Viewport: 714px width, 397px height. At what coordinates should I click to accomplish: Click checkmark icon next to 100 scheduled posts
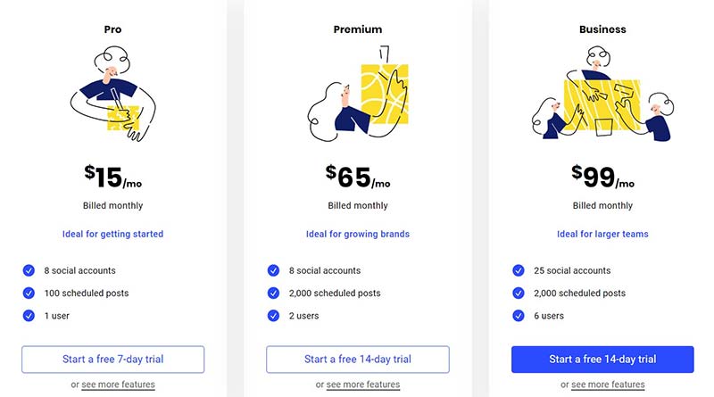tap(29, 293)
